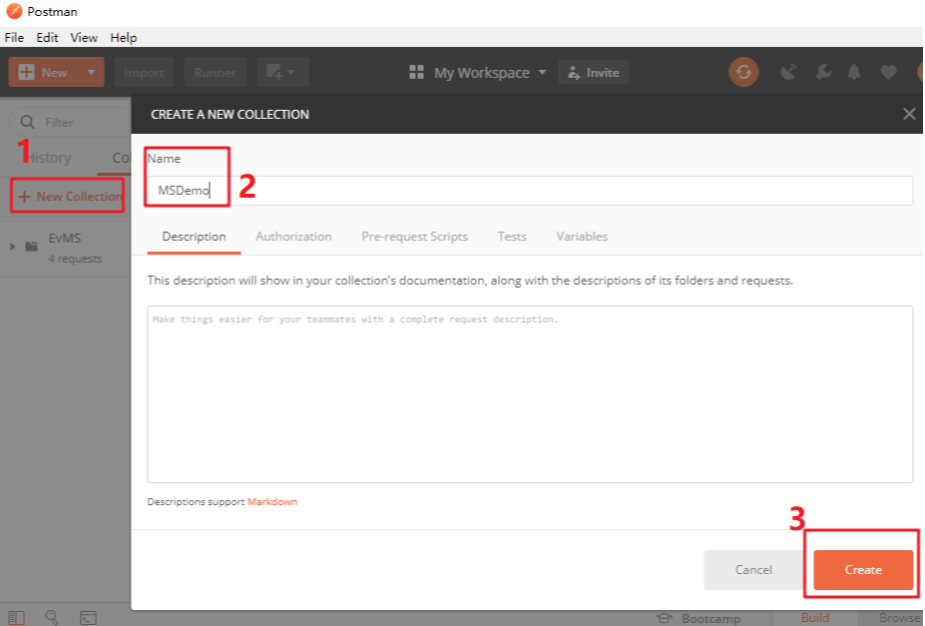Image resolution: width=925 pixels, height=626 pixels.
Task: Toggle sidebar icon in status bar
Action: click(17, 618)
